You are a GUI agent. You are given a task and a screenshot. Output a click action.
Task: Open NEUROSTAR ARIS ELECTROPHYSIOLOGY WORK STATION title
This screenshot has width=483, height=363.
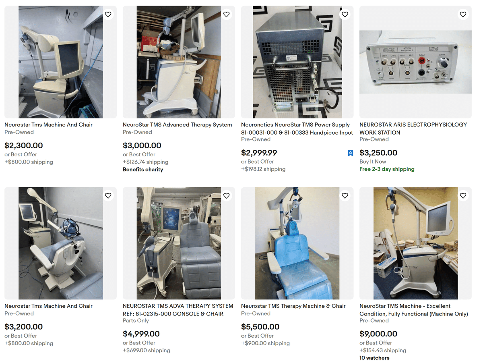pyautogui.click(x=413, y=129)
